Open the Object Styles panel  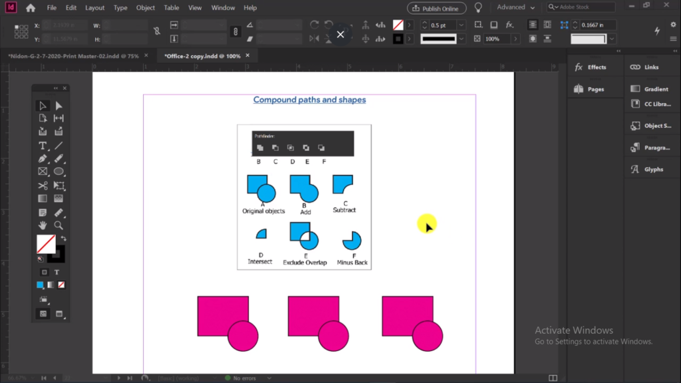pos(650,126)
